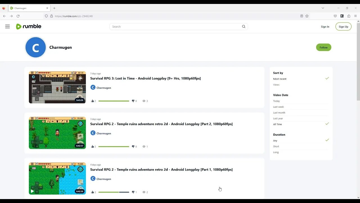Click the like ratio bar for Survival RPG 3

(114, 101)
